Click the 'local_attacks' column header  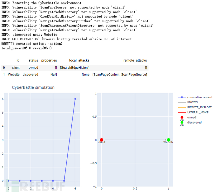pyautogui.click(x=79, y=61)
